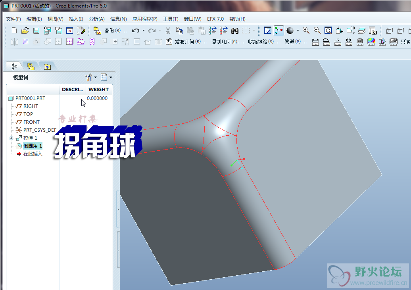The width and height of the screenshot is (411, 290).
Task: Open the shading sphere dropdown arrow
Action: 298,31
